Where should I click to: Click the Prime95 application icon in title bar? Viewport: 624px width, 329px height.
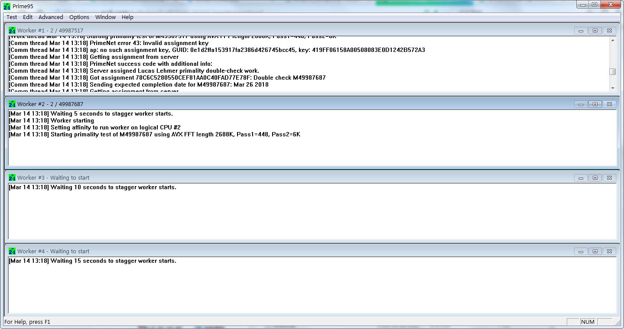coord(7,6)
